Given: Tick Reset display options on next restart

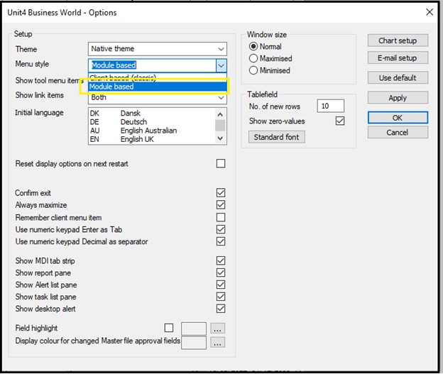Looking at the screenshot, I should [x=221, y=163].
